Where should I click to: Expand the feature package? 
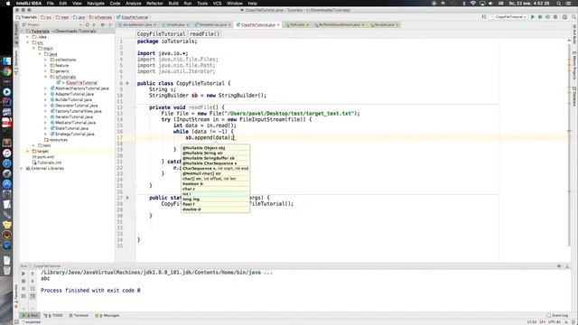[x=45, y=65]
